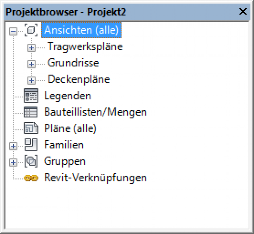Select the Revit-Verknüpfungen entry
This screenshot has height=234, width=254.
(96, 178)
